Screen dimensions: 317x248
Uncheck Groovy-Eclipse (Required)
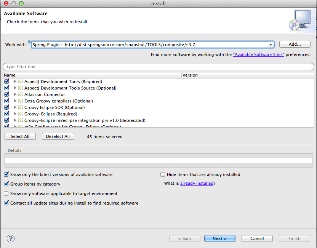pos(7,114)
